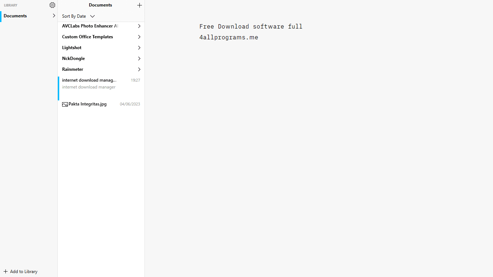Place cursor in '4allprograms.me' line
This screenshot has width=493, height=277.
[229, 37]
